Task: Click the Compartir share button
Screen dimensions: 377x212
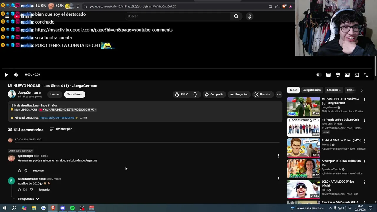Action: [x=214, y=95]
